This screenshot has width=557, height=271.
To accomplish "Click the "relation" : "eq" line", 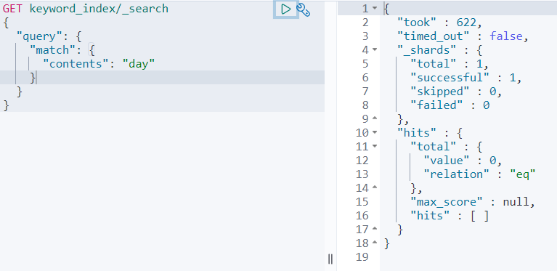I will (479, 174).
